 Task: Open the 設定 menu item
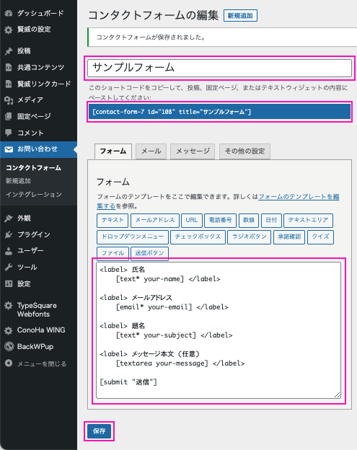[x=38, y=284]
